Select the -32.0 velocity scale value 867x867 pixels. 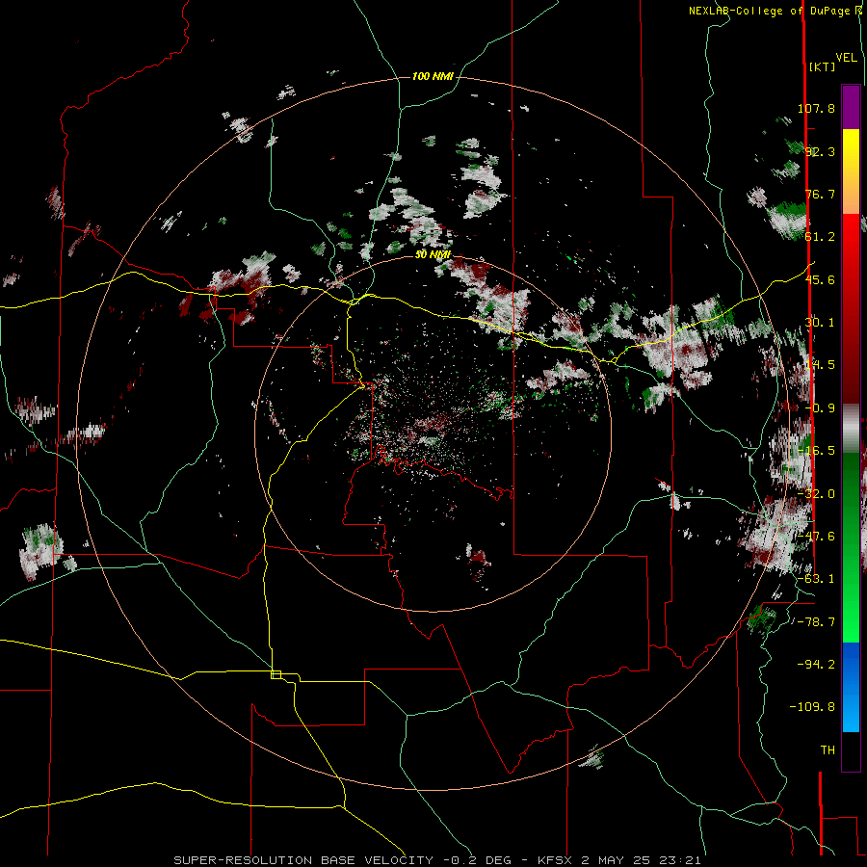[816, 494]
